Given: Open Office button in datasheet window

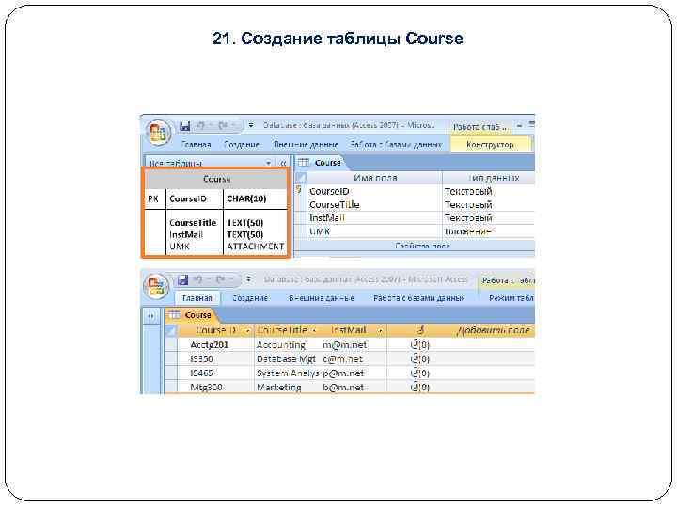Looking at the screenshot, I should [156, 286].
